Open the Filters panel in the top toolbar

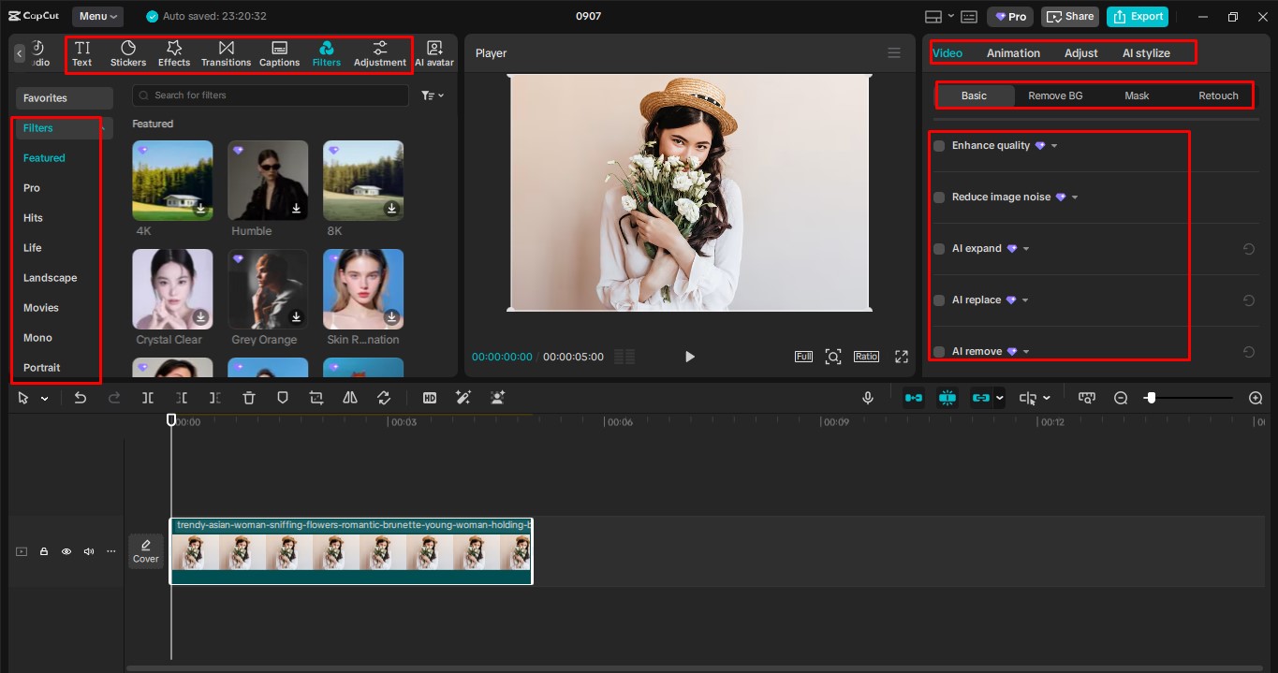326,53
